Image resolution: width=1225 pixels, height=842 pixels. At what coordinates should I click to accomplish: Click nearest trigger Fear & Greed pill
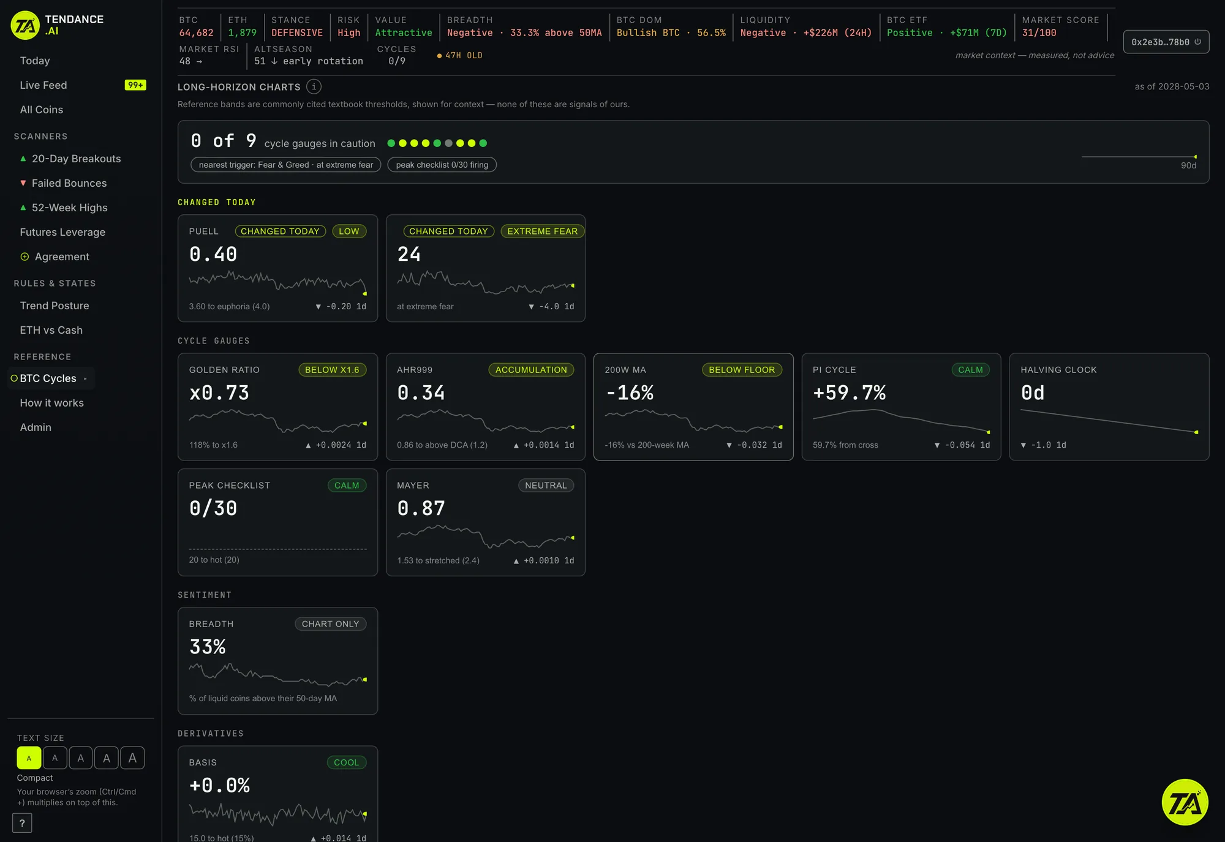(286, 165)
